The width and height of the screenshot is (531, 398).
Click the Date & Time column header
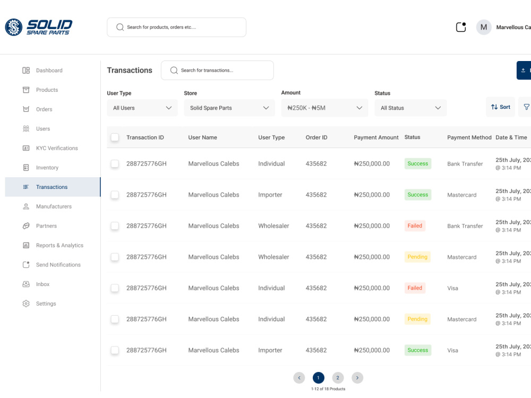(511, 137)
